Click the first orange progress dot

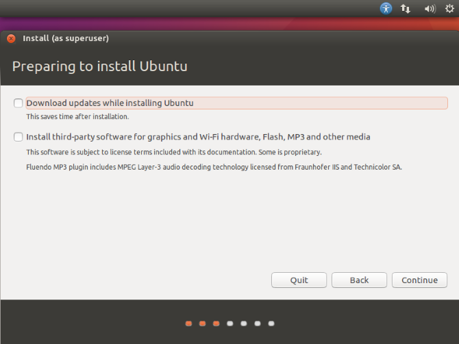click(x=188, y=323)
